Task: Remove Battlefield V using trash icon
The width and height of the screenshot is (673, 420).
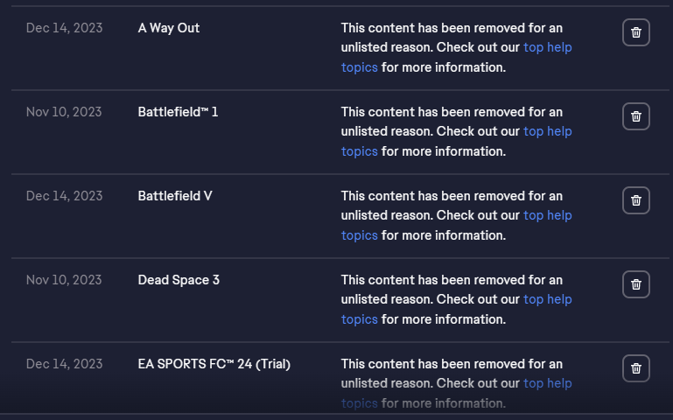Action: (x=635, y=200)
